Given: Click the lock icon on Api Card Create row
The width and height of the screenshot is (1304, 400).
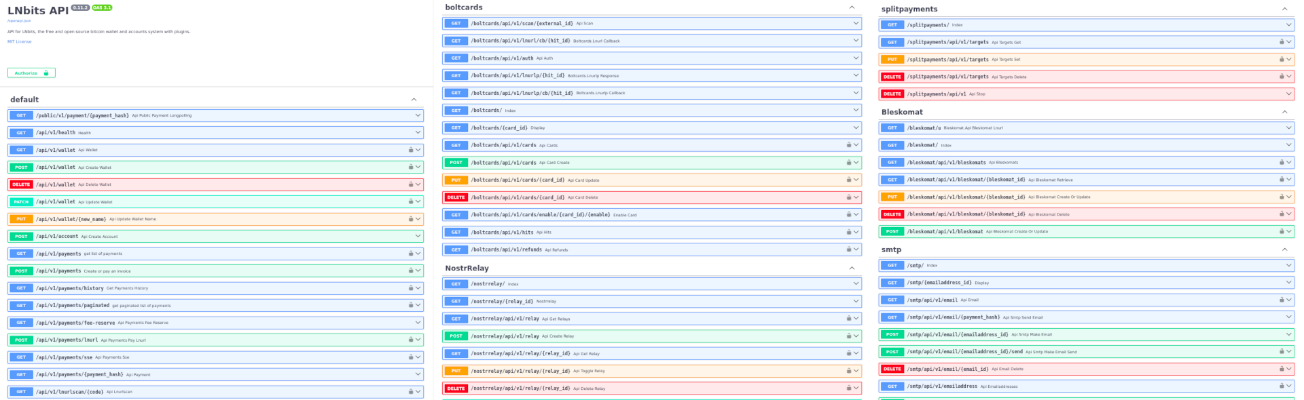Looking at the screenshot, I should 849,163.
